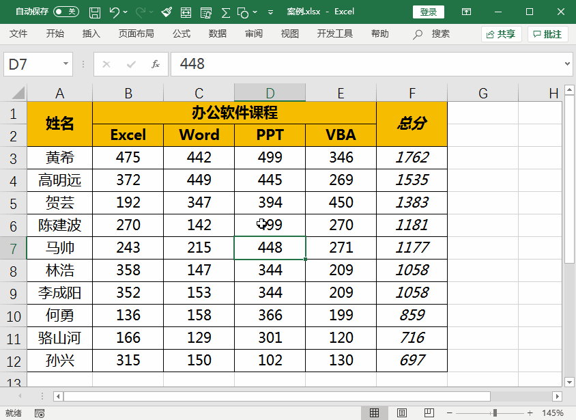
Task: Toggle the AutoSave switch
Action: 66,12
